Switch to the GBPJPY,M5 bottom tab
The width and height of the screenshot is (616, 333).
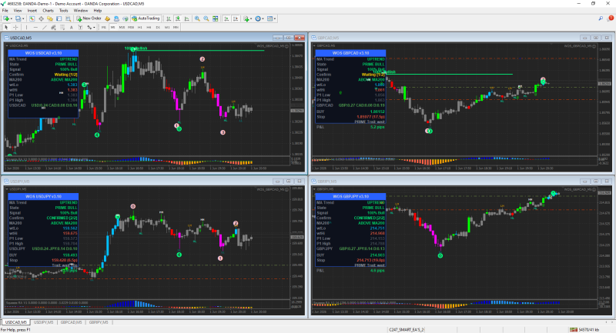click(99, 322)
